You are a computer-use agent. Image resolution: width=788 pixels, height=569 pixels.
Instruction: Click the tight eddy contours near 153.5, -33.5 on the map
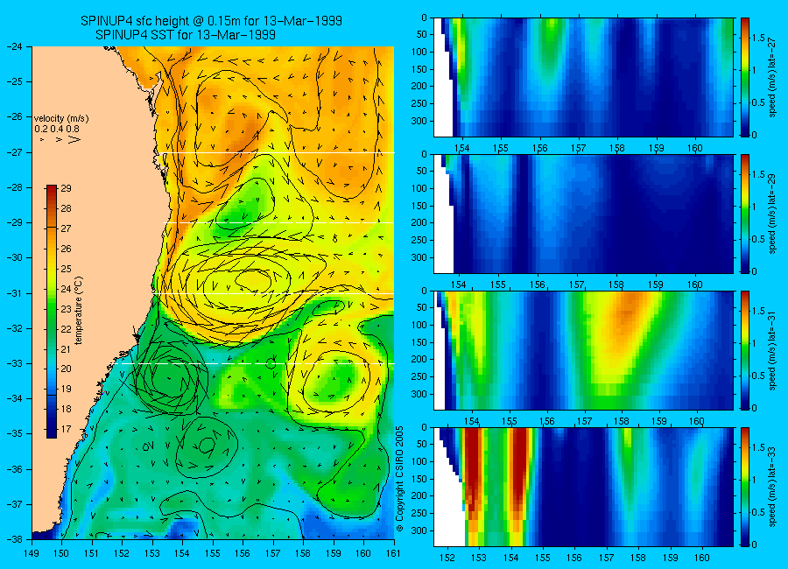point(170,377)
